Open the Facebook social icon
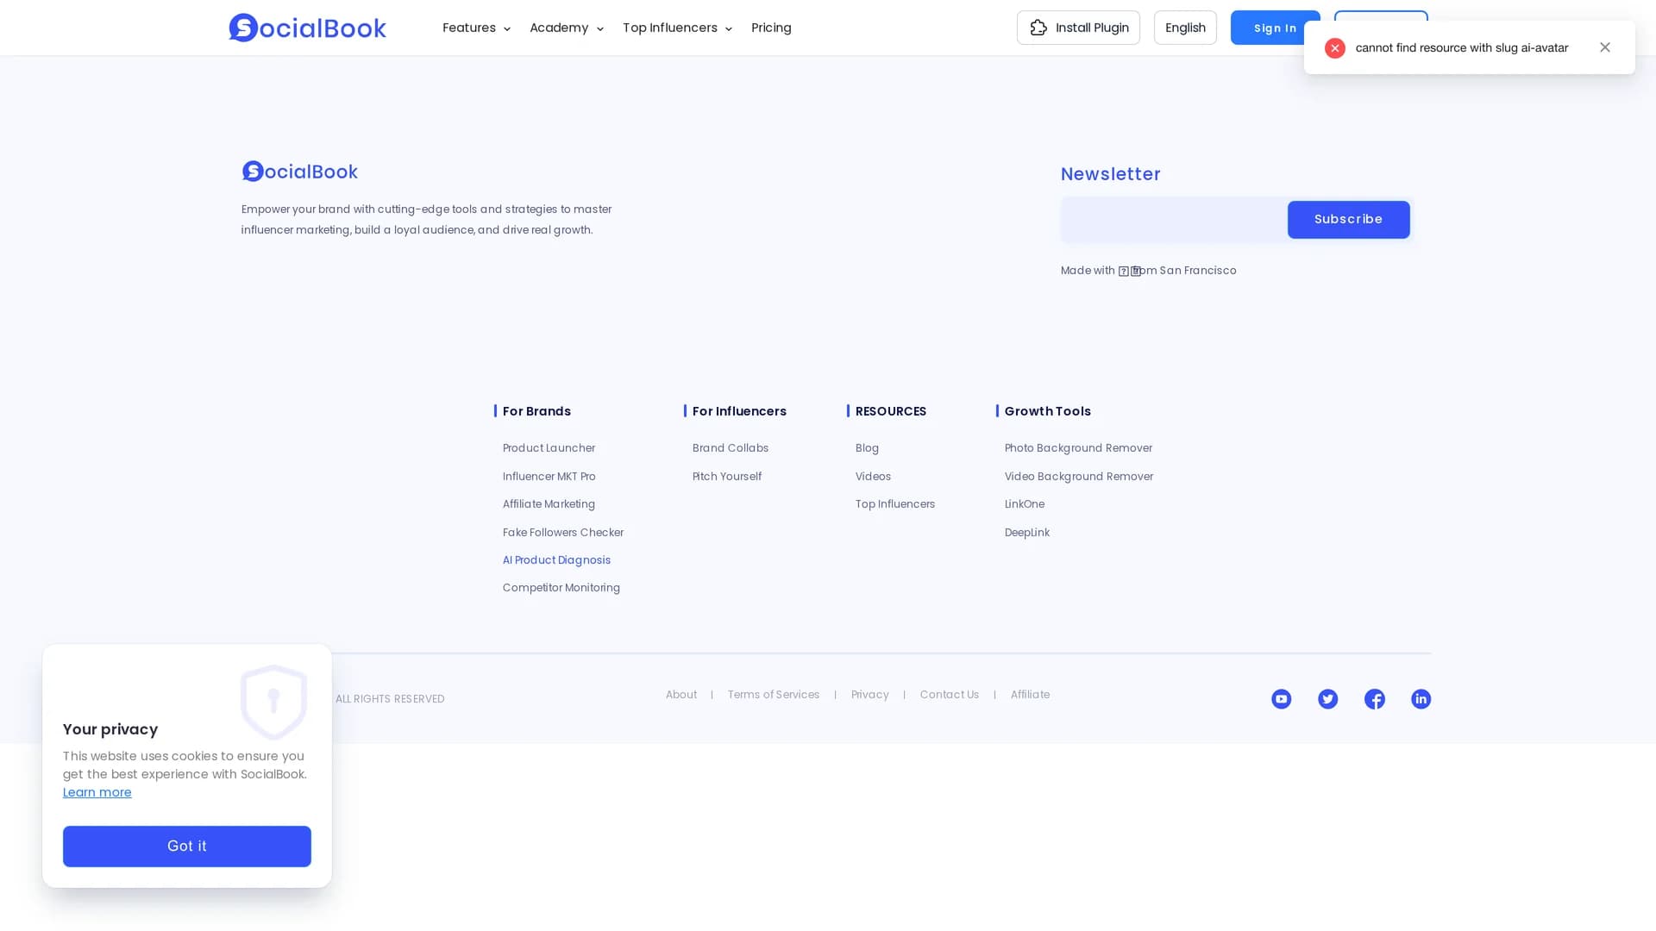This screenshot has width=1656, height=931. click(1374, 699)
